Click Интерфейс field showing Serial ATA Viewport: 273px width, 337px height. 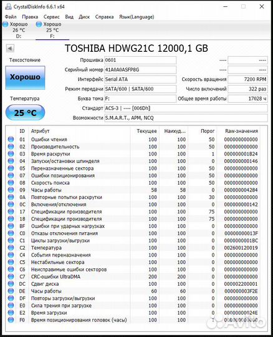point(140,79)
